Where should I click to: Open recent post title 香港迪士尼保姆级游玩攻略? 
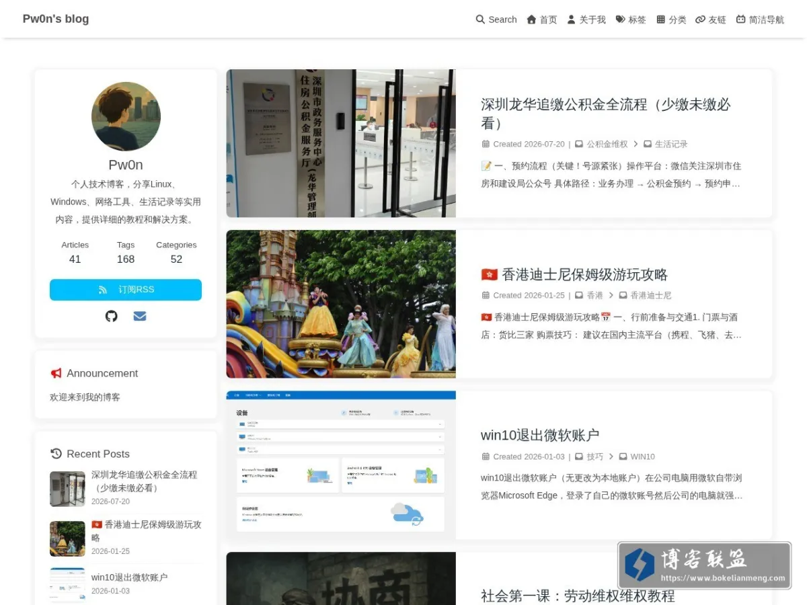tap(147, 531)
